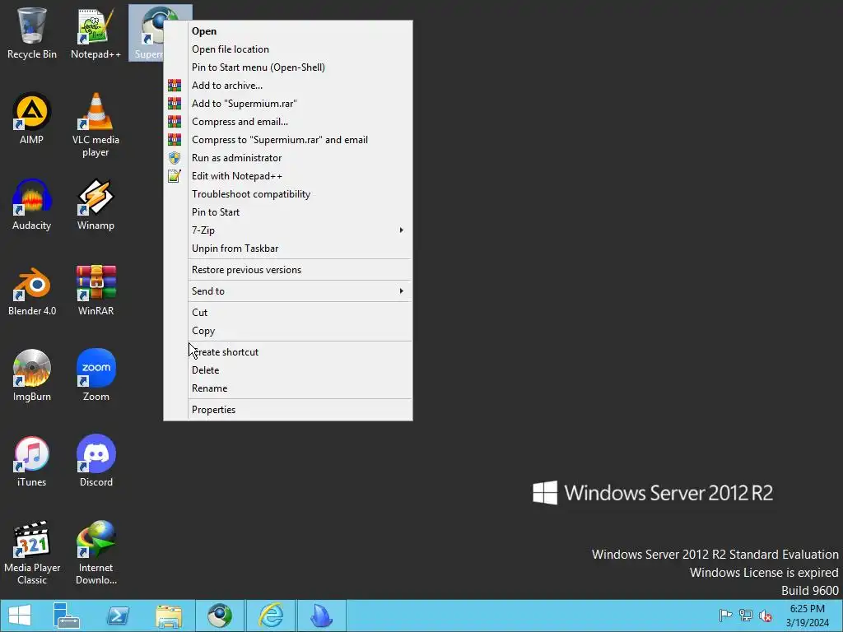Select the VLC media player shortcut
843x632 pixels.
tap(95, 125)
